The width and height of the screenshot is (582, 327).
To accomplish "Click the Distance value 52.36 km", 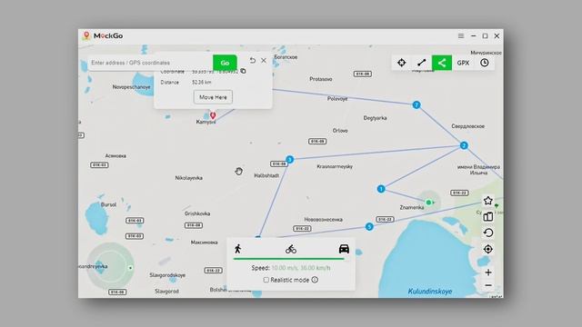I will click(202, 83).
